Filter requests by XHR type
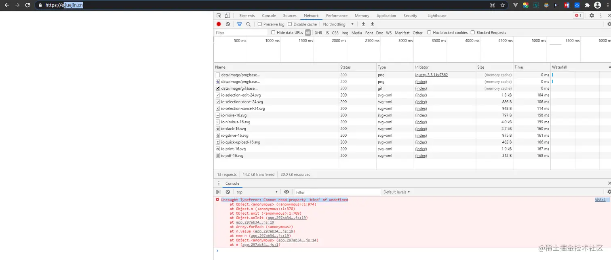This screenshot has height=260, width=611. click(x=318, y=33)
